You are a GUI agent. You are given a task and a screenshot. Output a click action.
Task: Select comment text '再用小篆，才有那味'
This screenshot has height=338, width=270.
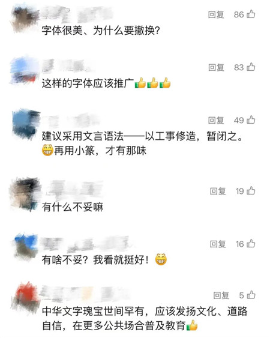(100, 151)
